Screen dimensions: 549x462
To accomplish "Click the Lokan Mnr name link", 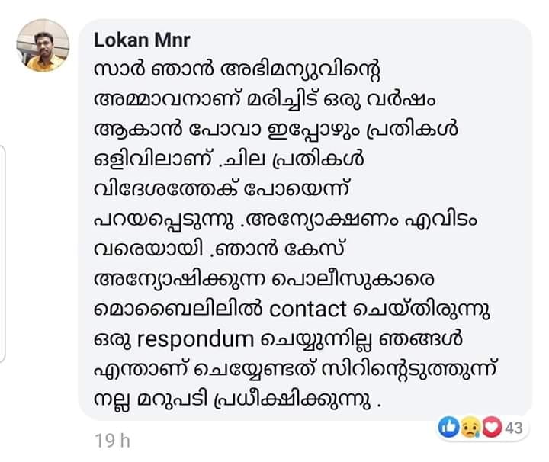I will [x=142, y=40].
